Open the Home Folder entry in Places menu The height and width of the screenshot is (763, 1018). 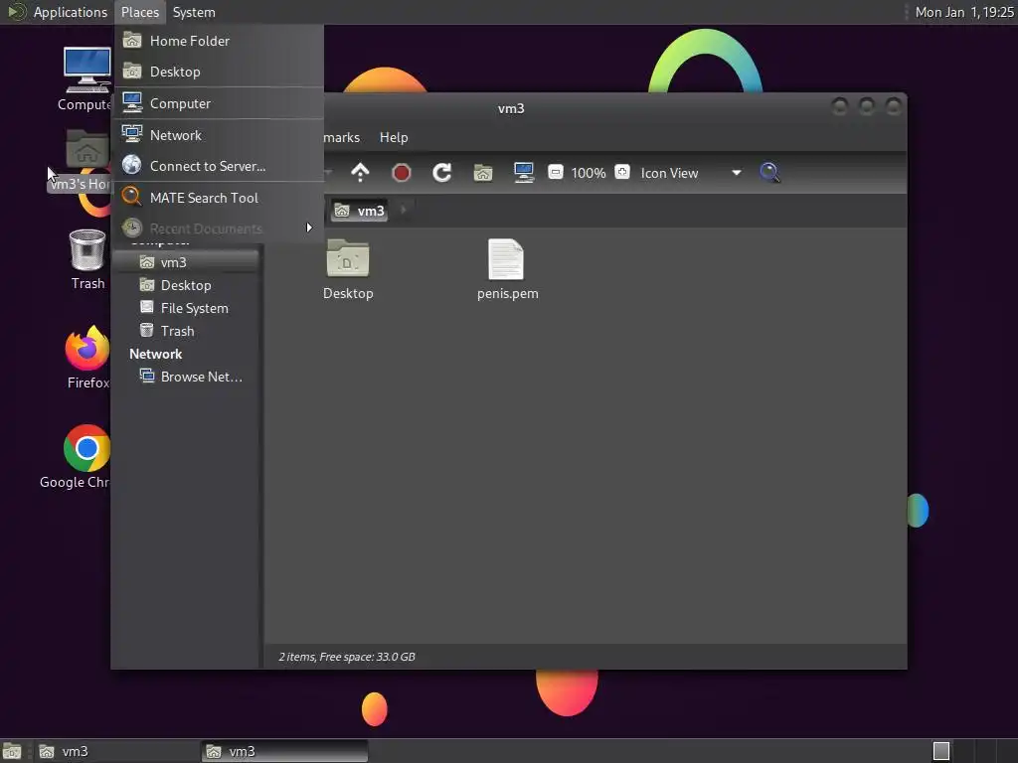219,41
